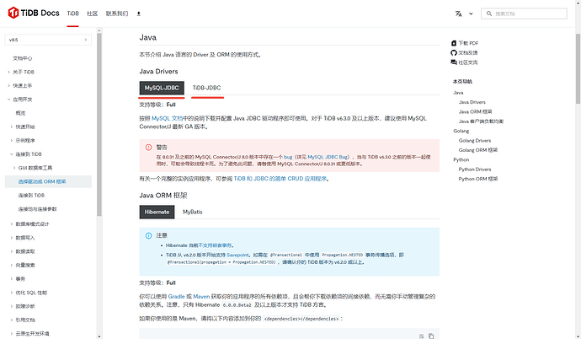Open 社区交流 community chat link

455,62
